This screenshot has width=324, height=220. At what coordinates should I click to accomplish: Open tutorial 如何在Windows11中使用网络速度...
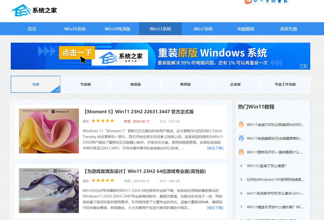(x=276, y=180)
